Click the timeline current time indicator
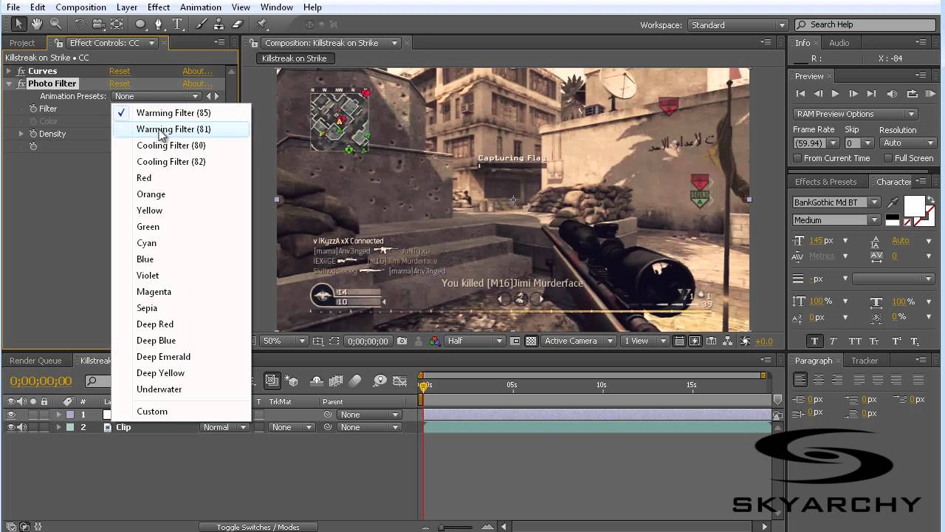945x532 pixels. [424, 386]
